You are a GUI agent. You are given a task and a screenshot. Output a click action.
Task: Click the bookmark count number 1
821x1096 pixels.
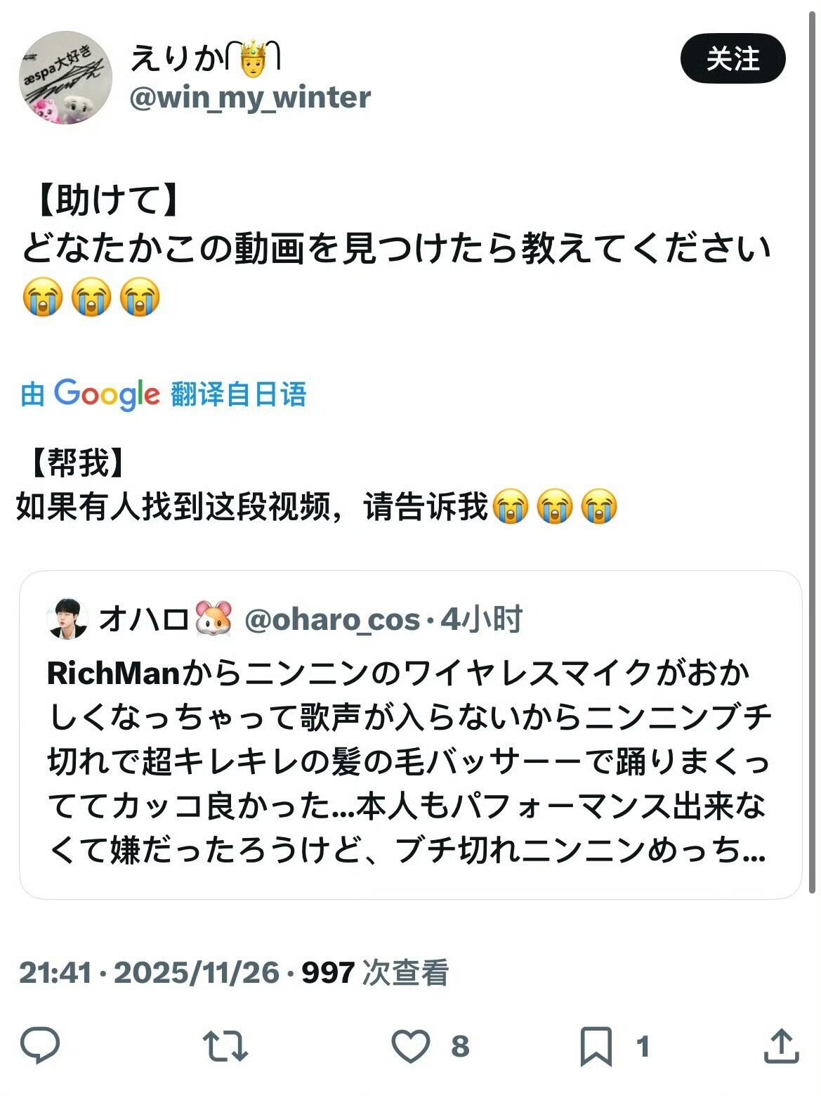tap(642, 1046)
